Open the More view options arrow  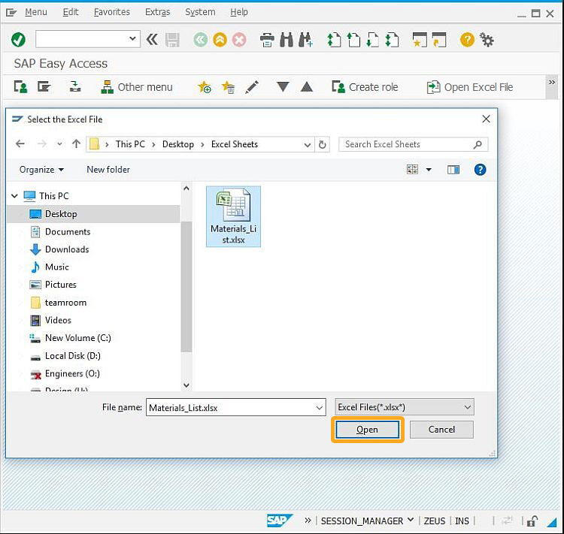tap(429, 170)
